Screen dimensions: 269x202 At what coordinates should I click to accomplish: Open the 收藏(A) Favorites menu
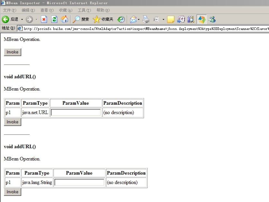66,10
